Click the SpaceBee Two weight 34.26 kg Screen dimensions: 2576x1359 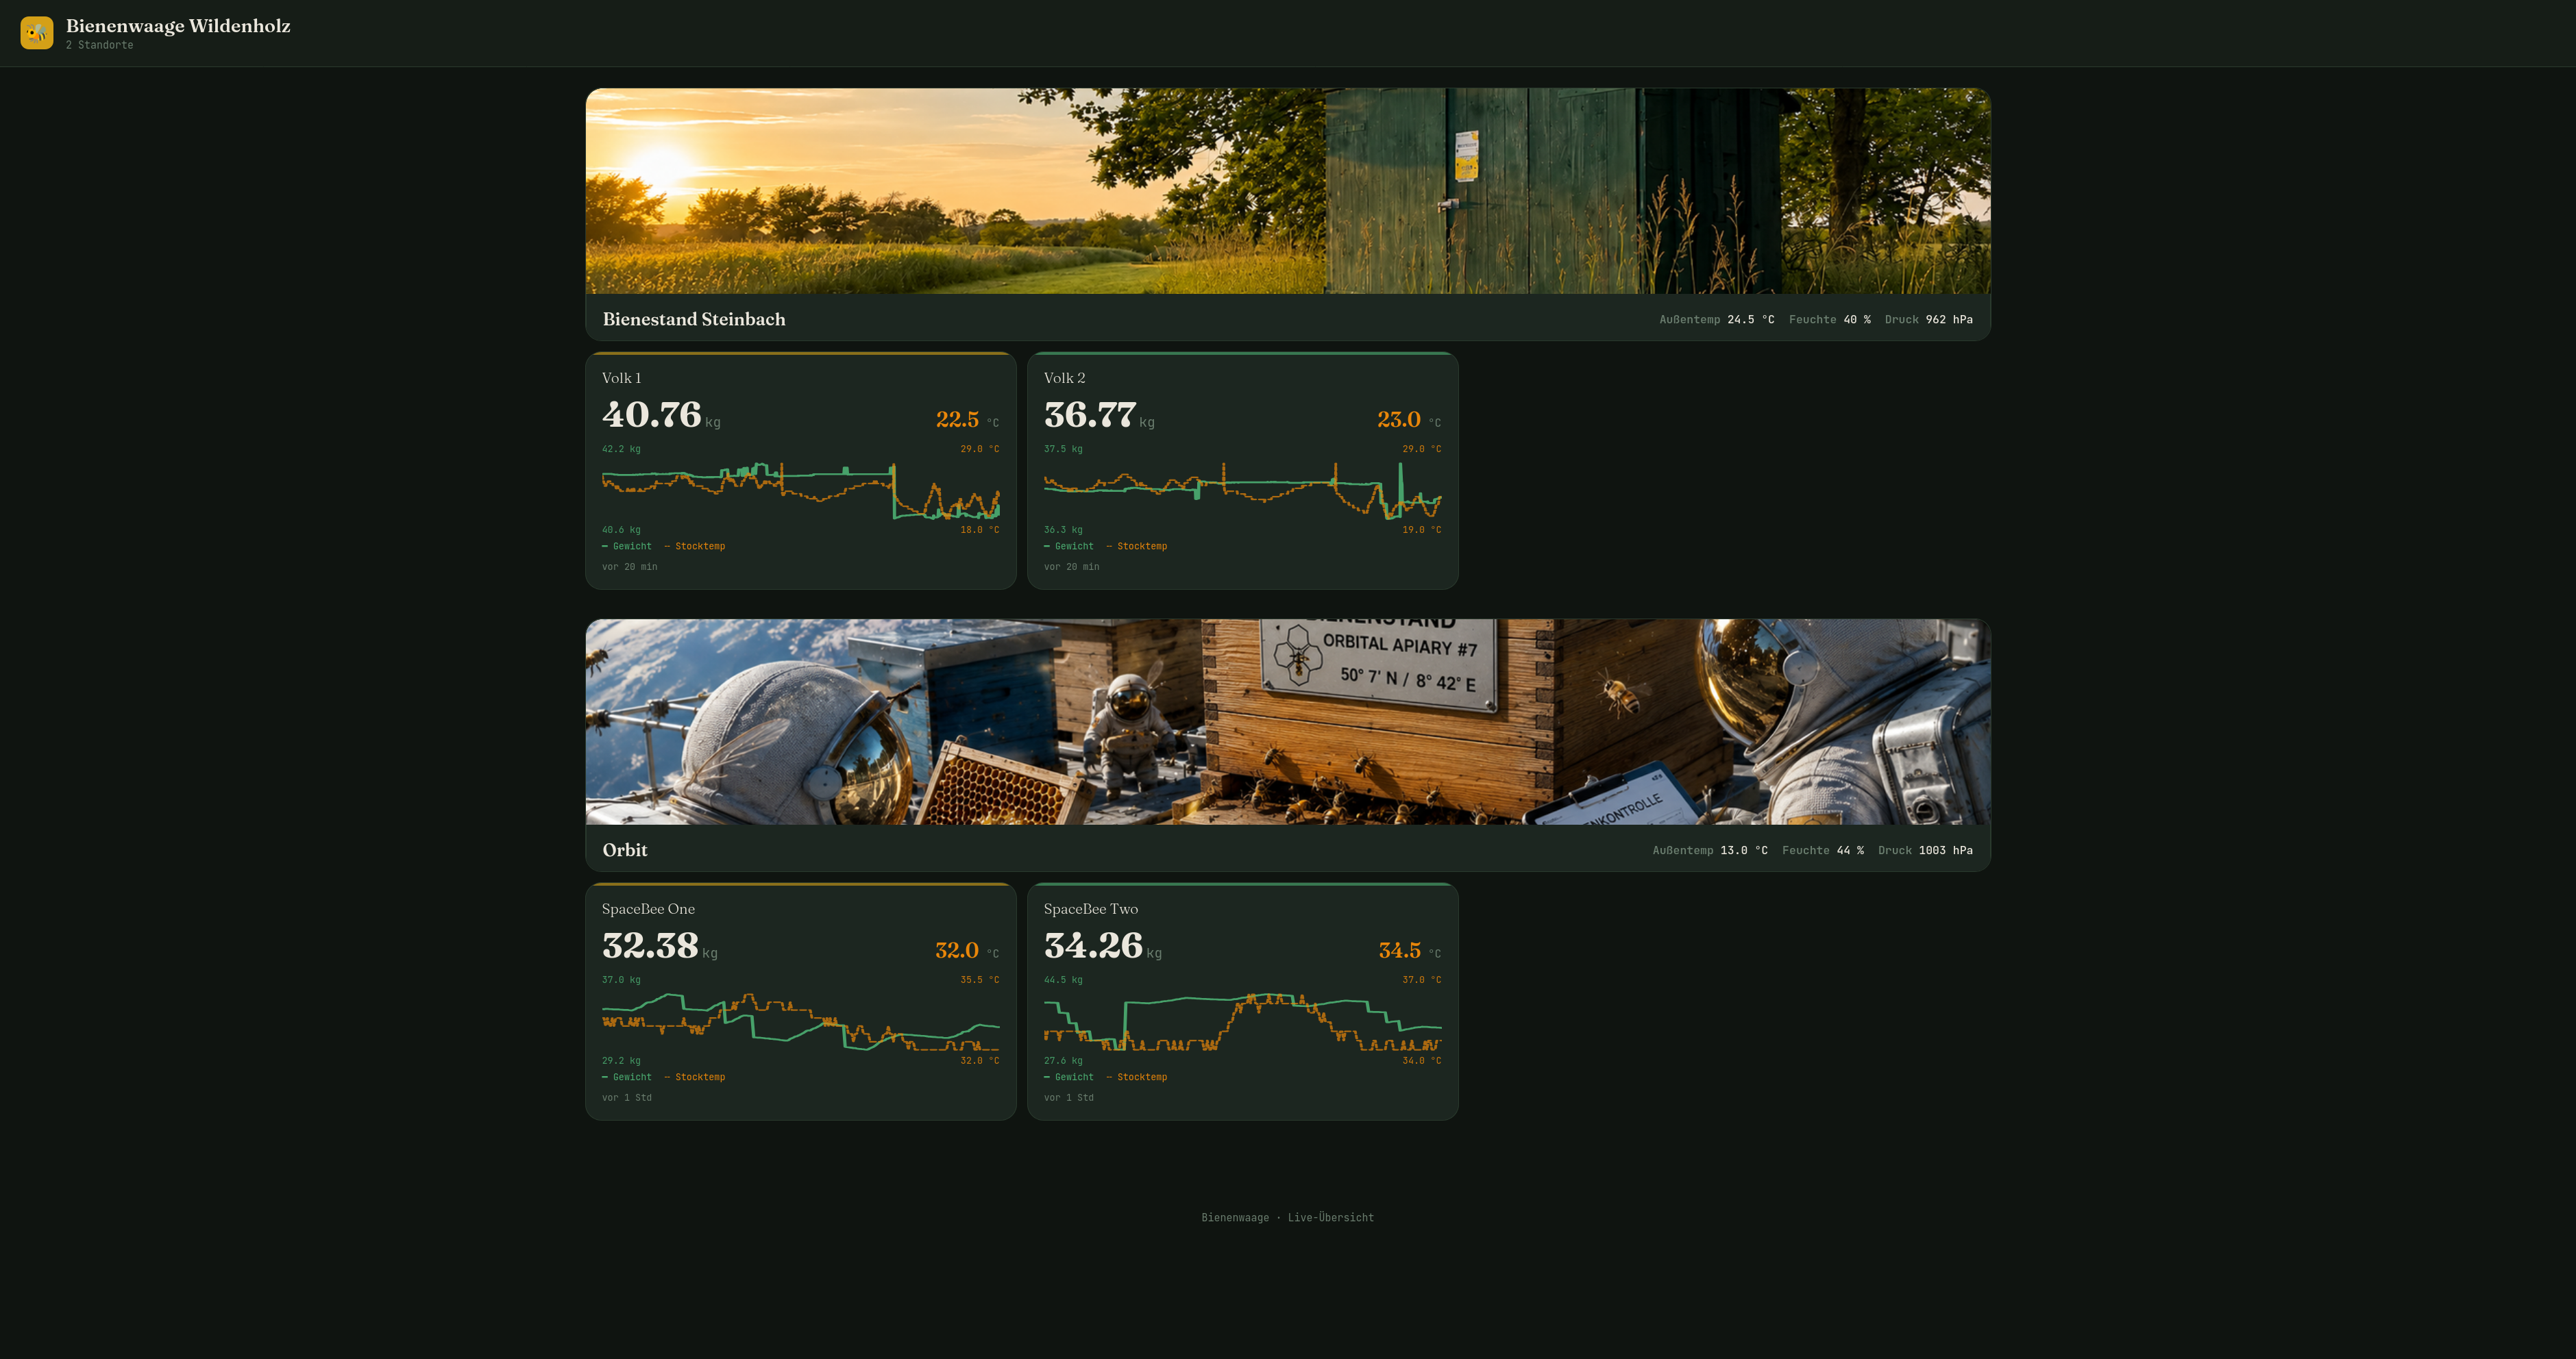pos(1103,945)
